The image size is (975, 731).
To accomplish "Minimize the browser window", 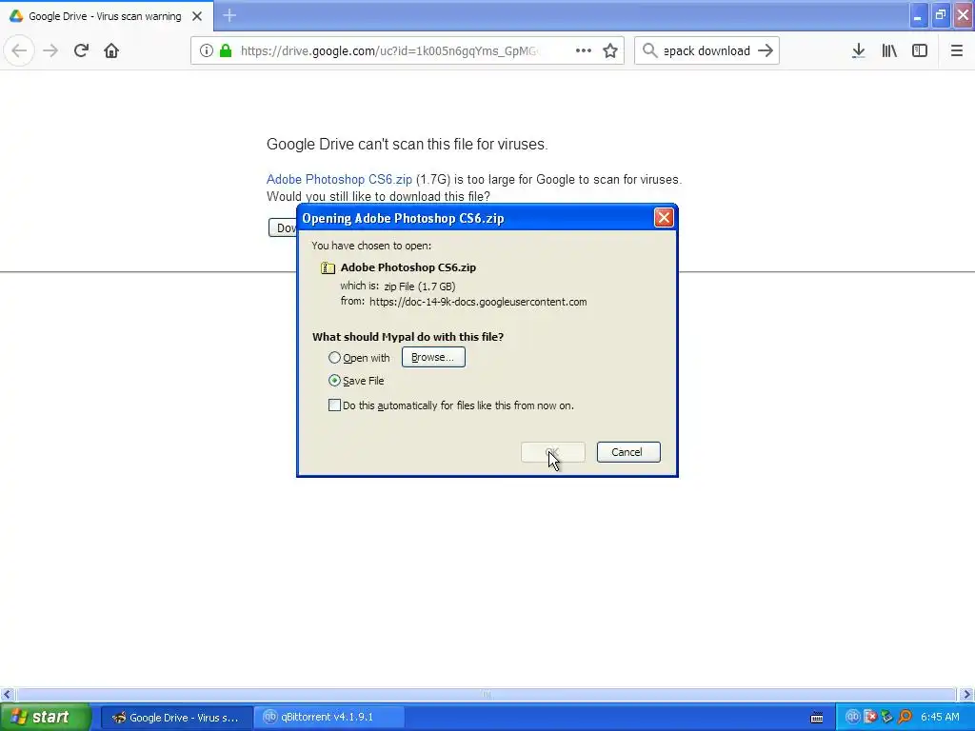I will (x=918, y=15).
